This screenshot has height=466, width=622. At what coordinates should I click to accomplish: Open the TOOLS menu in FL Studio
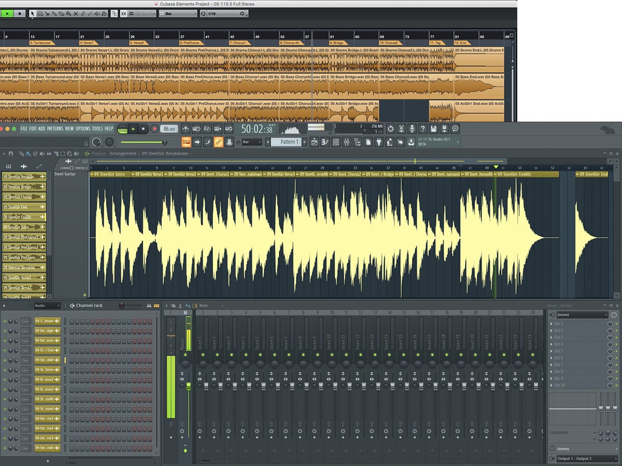click(97, 129)
